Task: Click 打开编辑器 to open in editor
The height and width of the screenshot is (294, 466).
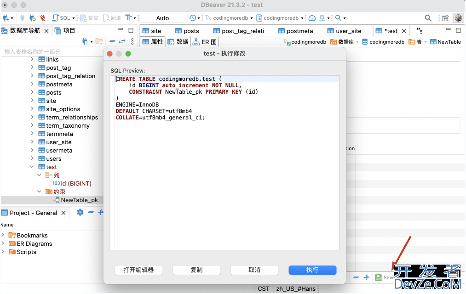Action: (138, 270)
